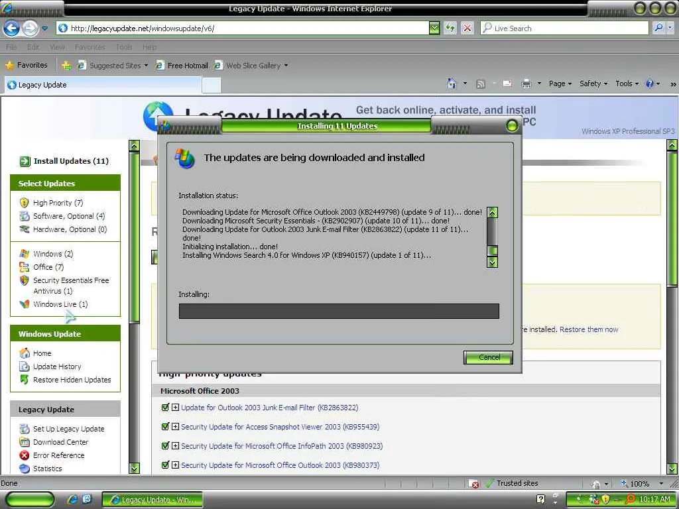This screenshot has height=509, width=679.
Task: Open the Tools menu in menu bar
Action: point(124,47)
